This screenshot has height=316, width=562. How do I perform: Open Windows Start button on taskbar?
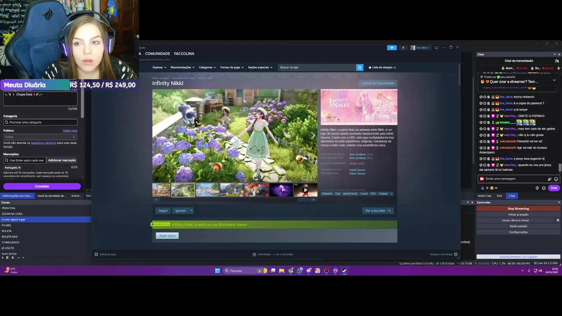217,271
